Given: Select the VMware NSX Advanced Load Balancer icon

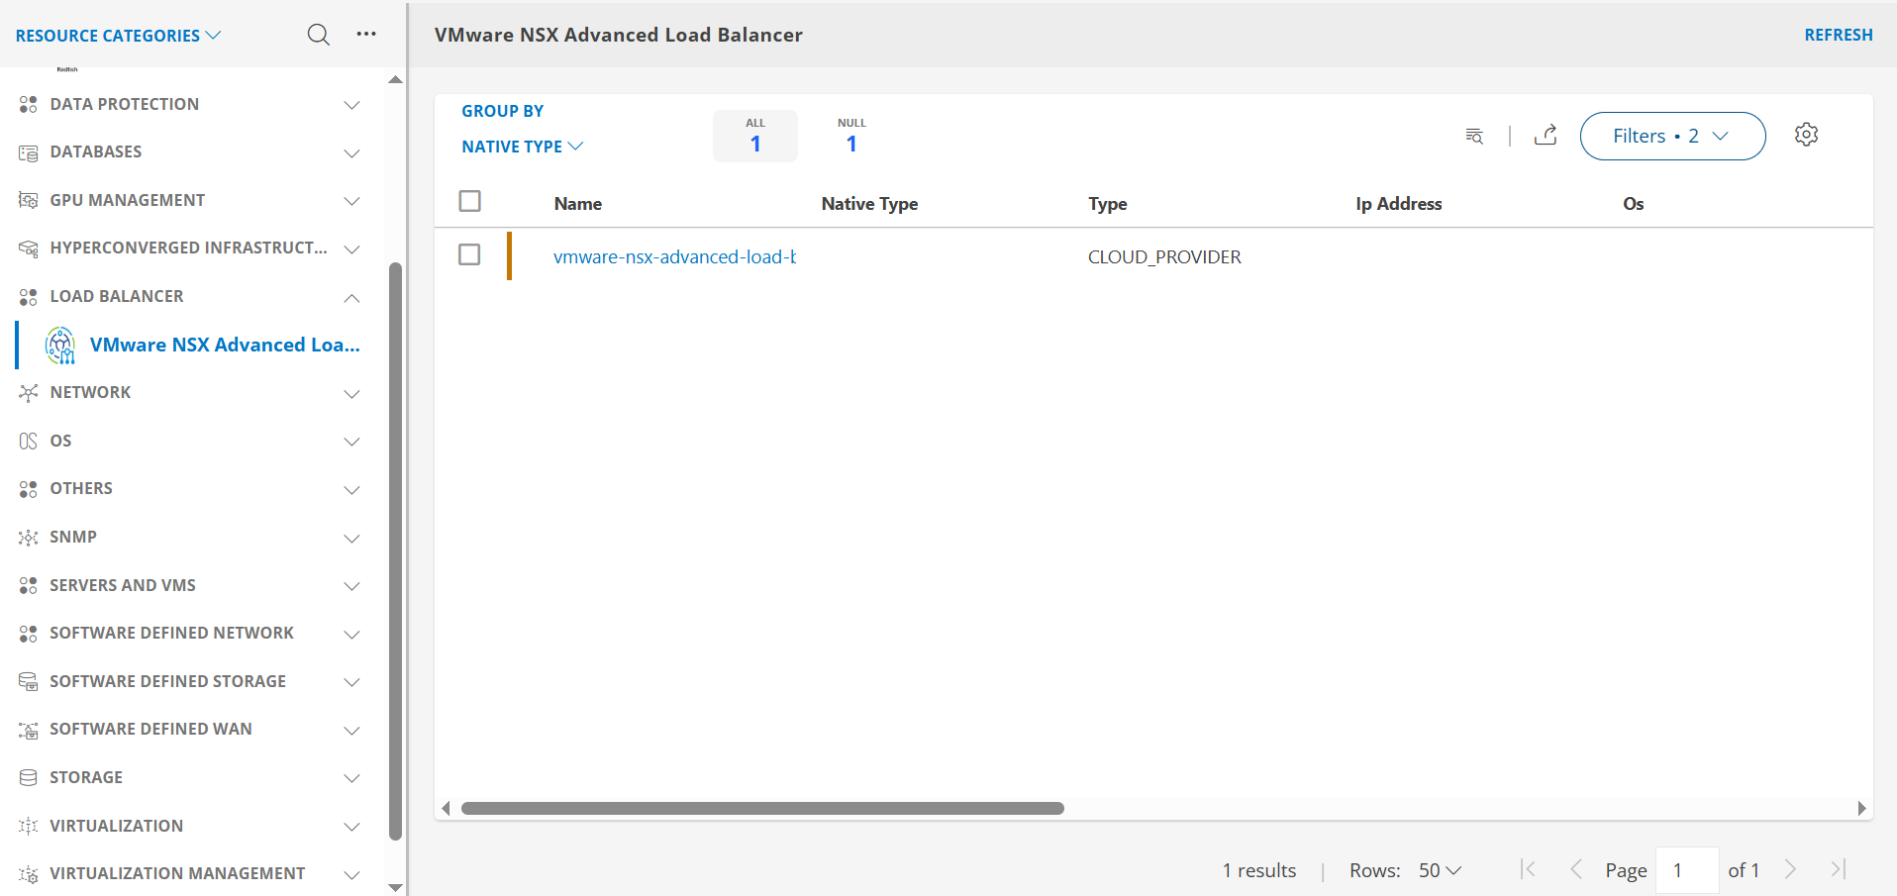Looking at the screenshot, I should [58, 345].
